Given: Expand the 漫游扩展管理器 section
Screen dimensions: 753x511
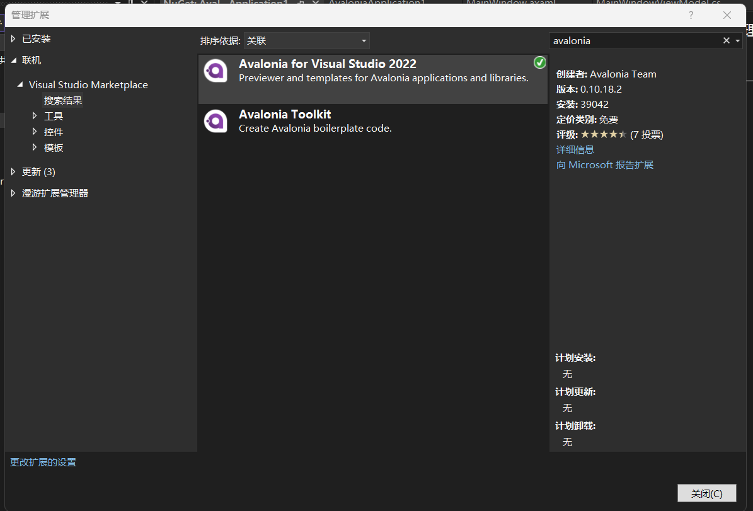Looking at the screenshot, I should (13, 193).
